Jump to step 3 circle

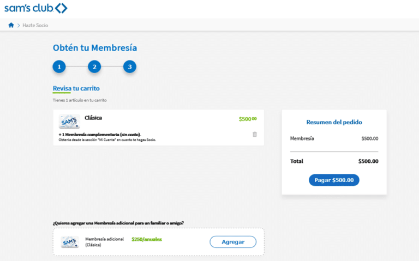coord(130,66)
